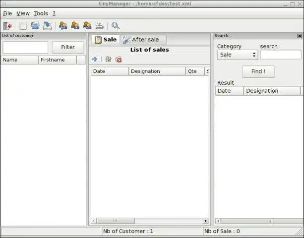Click Result list scrollbar left arrow

(x=218, y=221)
